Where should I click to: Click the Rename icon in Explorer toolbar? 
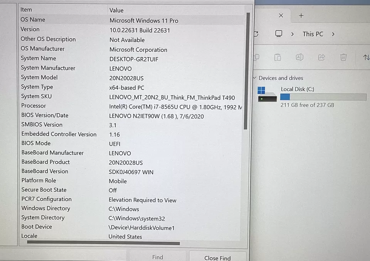(299, 57)
